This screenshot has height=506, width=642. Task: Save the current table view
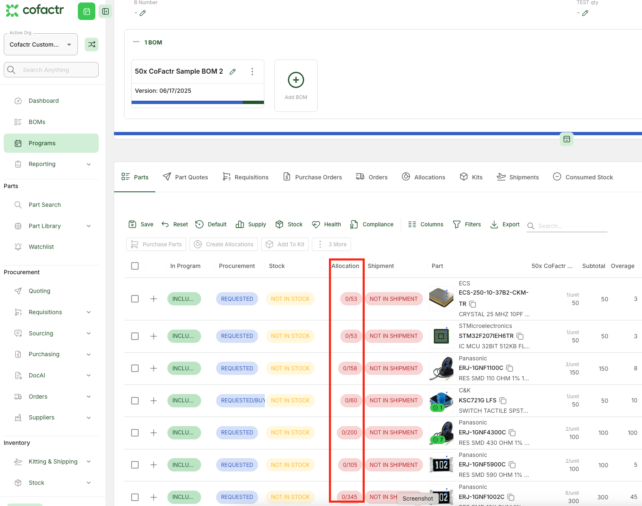point(141,224)
